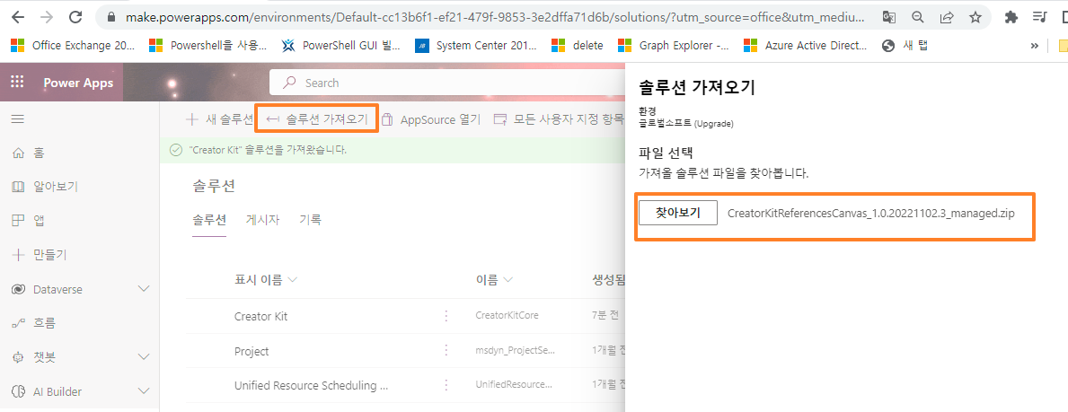
Task: Click 솔루션 가져오기 command
Action: (317, 119)
